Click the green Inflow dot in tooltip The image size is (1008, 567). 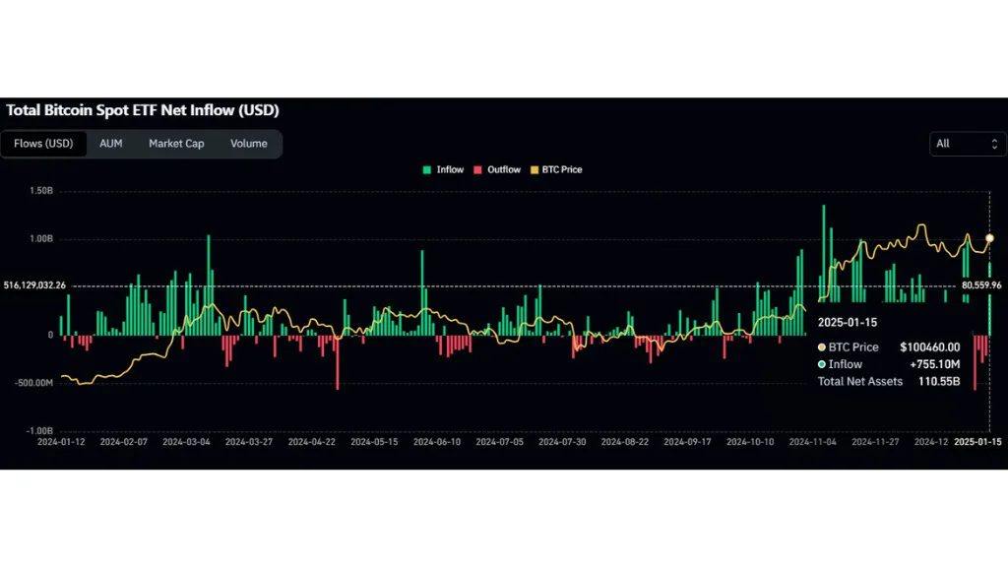point(823,364)
